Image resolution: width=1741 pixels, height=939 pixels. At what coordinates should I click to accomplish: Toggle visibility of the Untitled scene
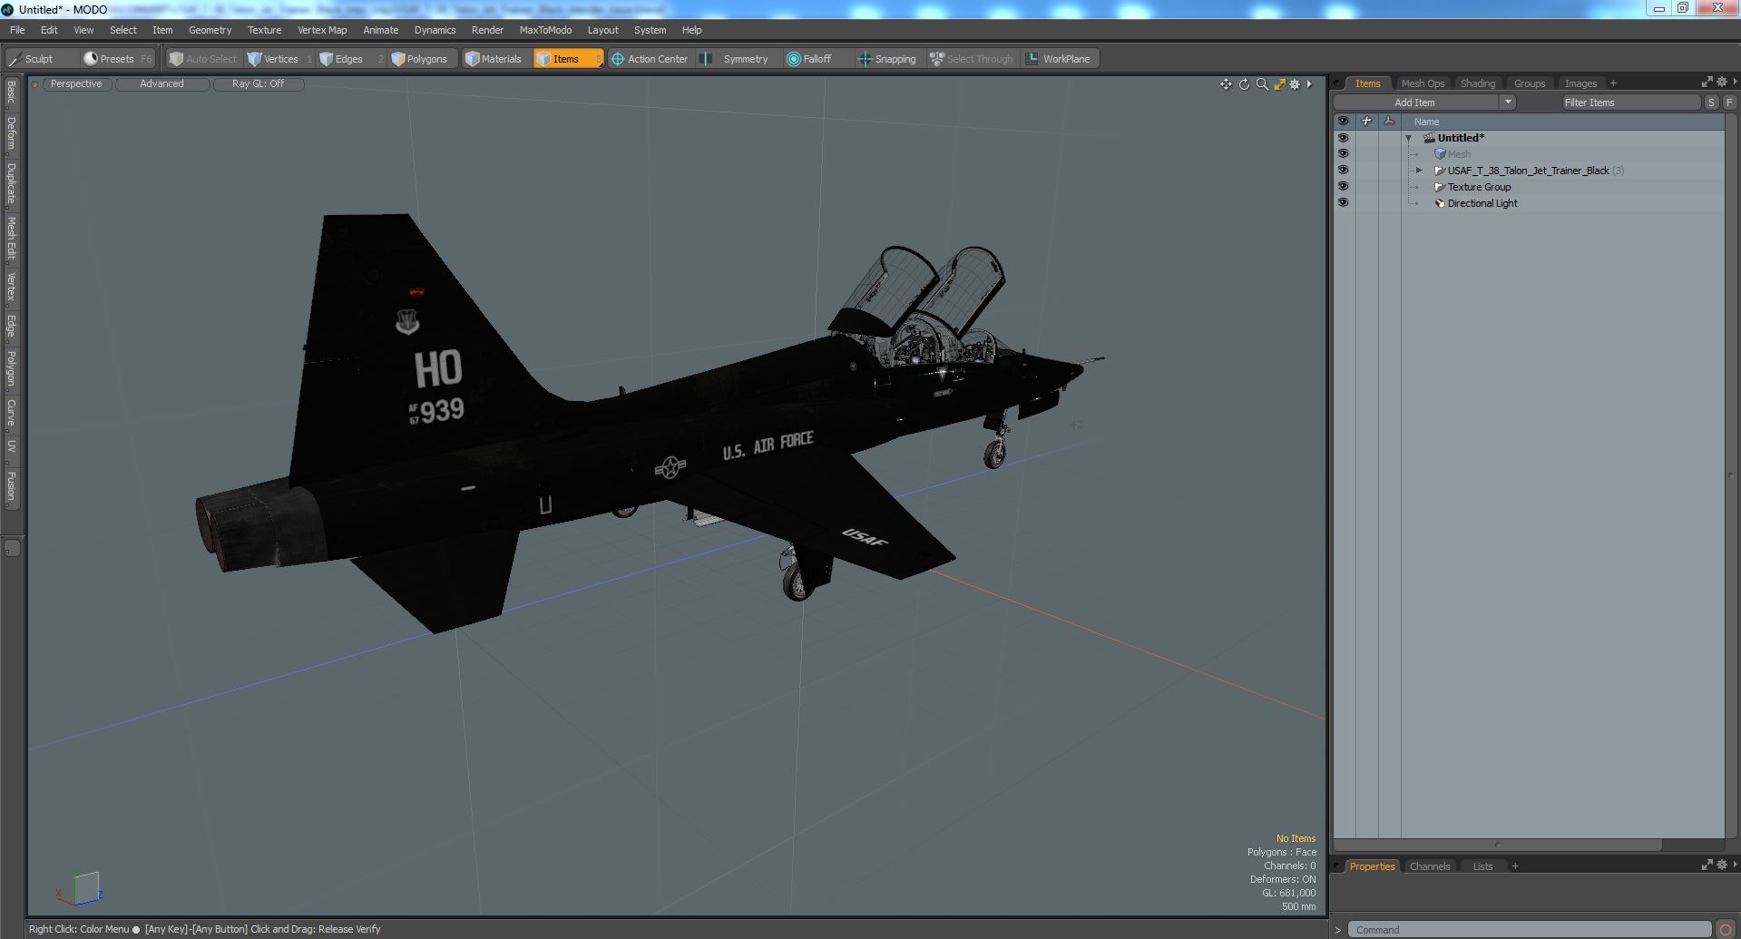click(x=1343, y=138)
